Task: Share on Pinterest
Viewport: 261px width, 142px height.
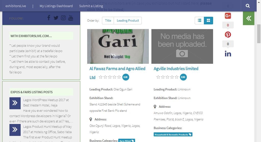Action: 228,35
